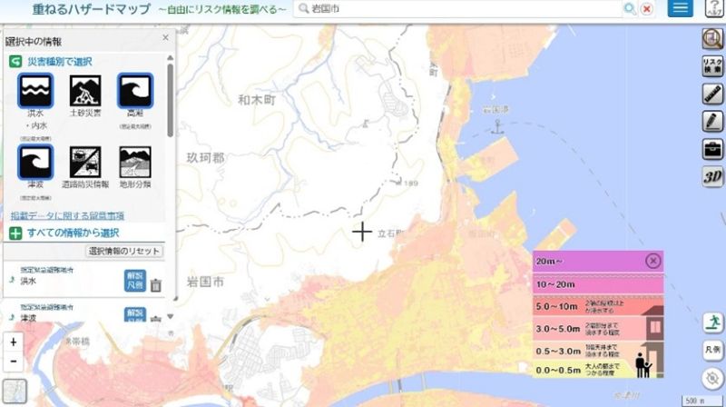Close the flood depth legend panel

click(652, 261)
